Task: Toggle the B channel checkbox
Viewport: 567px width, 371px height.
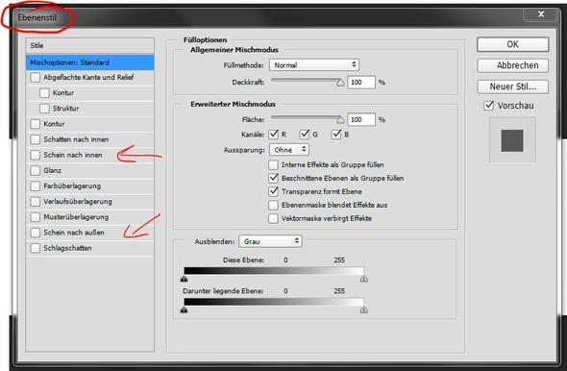Action: click(336, 135)
